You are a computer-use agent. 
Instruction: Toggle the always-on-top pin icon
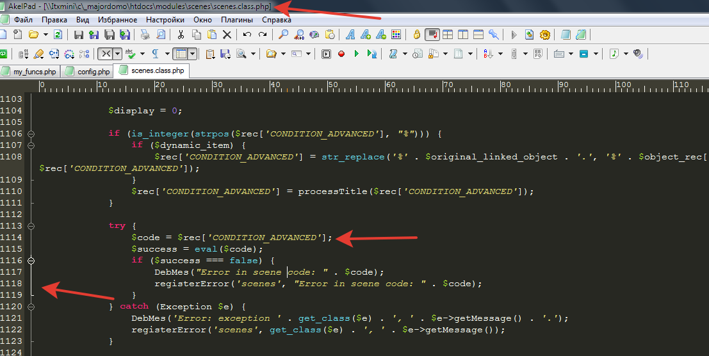click(494, 35)
